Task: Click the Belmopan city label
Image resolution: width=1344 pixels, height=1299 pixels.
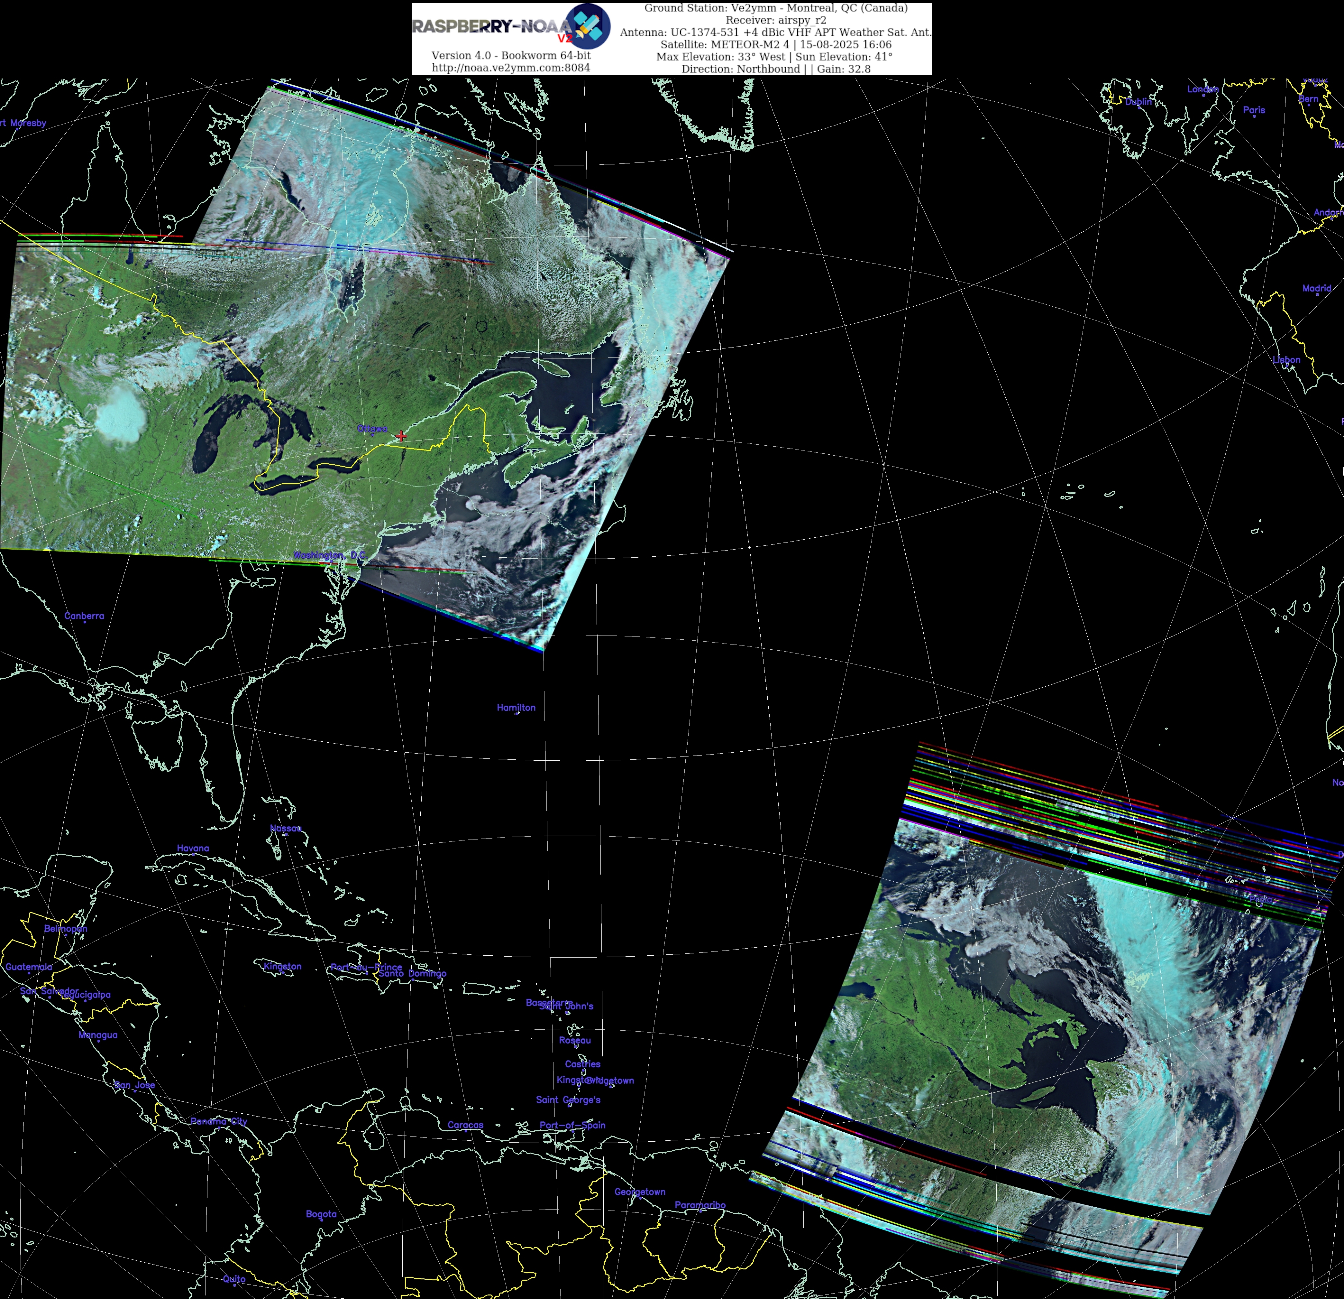Action: click(x=66, y=929)
